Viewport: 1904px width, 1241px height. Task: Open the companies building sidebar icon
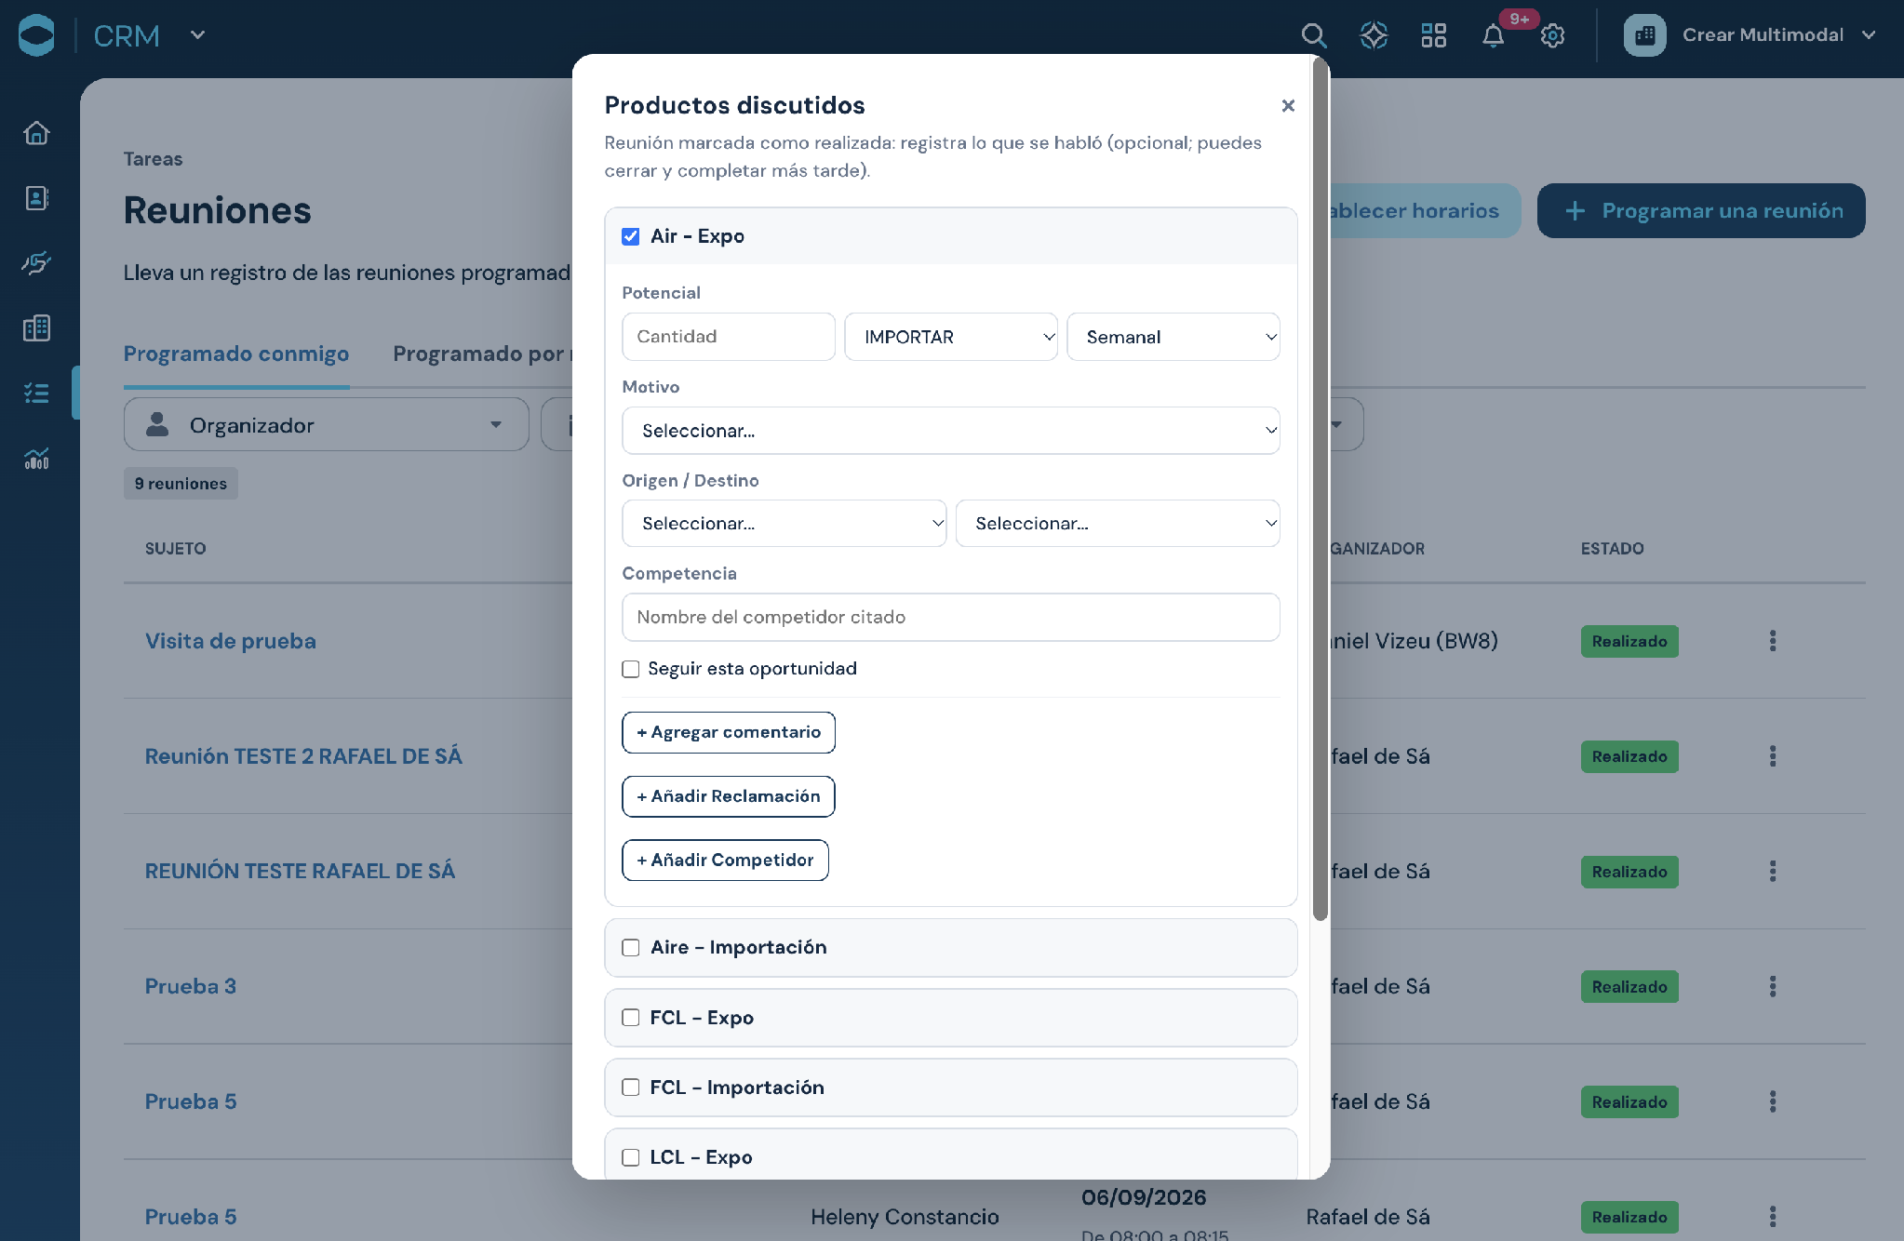pyautogui.click(x=36, y=328)
